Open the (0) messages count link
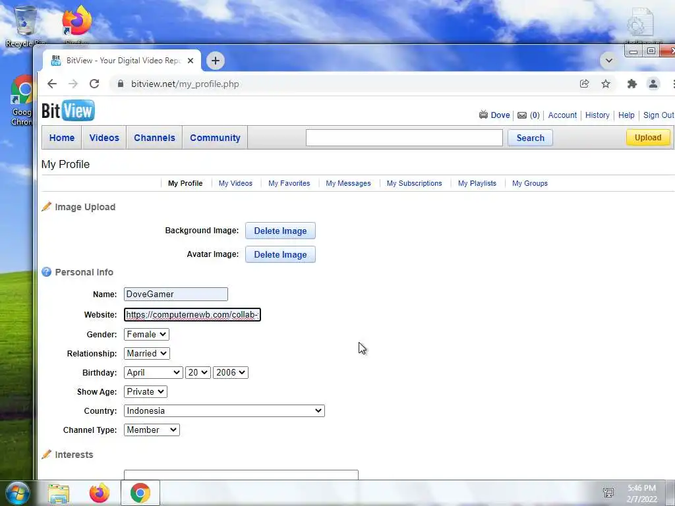 click(x=535, y=115)
